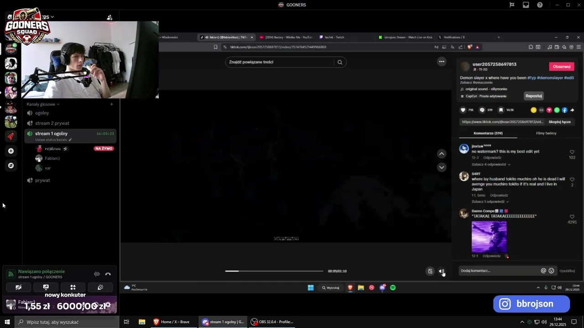Image resolution: width=584 pixels, height=328 pixels.
Task: Open emoji picker in comment box
Action: 551,271
